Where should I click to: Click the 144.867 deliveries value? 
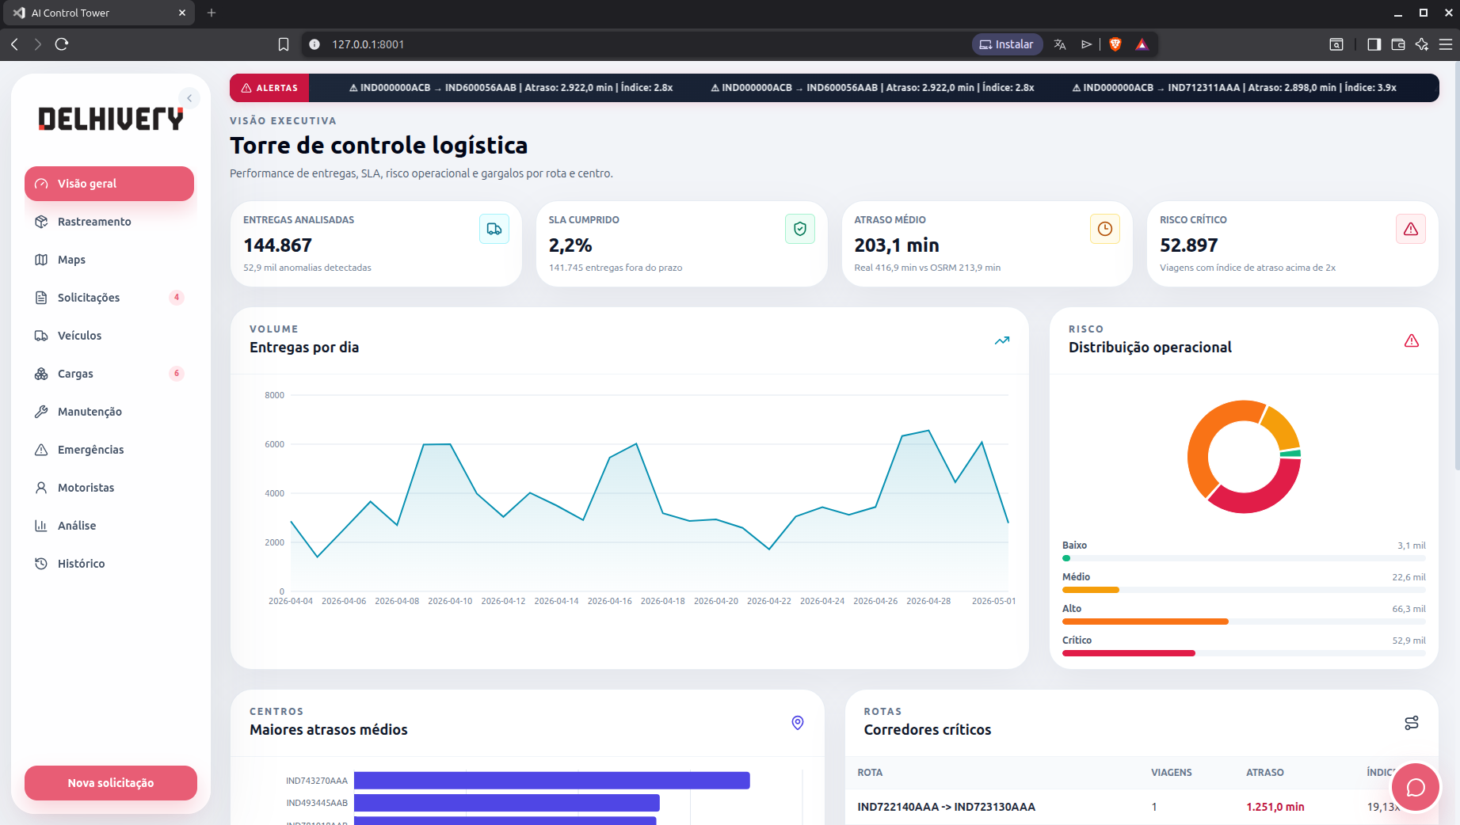(x=278, y=245)
